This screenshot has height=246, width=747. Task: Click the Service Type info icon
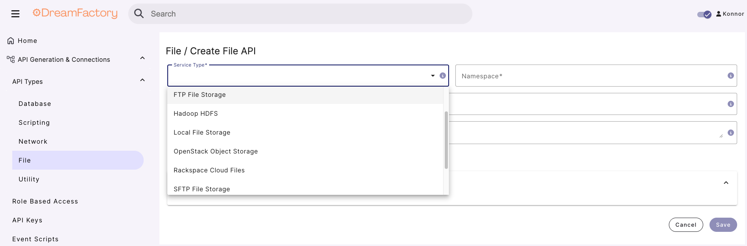443,76
